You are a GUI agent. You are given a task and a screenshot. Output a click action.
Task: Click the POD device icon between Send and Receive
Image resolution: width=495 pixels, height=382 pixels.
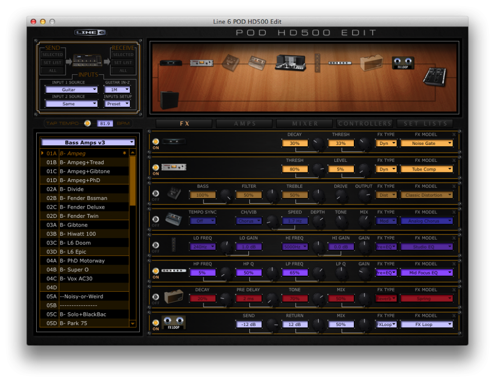(87, 60)
